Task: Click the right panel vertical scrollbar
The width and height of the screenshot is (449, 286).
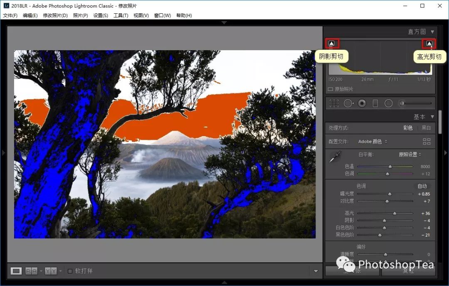Action: click(x=440, y=123)
